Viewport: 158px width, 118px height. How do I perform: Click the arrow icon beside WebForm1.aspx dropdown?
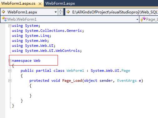[3, 12]
